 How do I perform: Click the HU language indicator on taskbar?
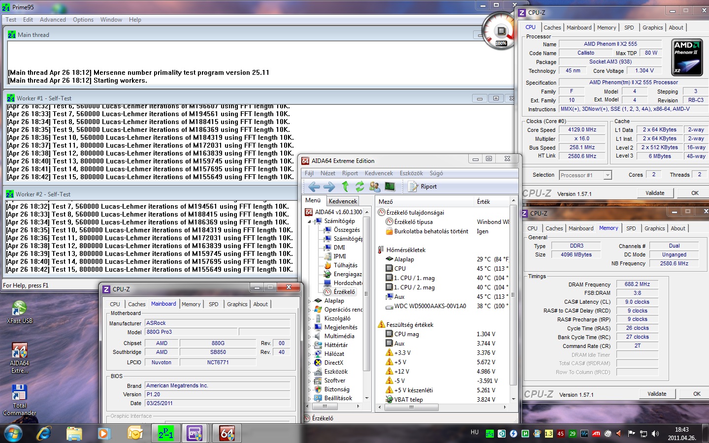pos(475,432)
